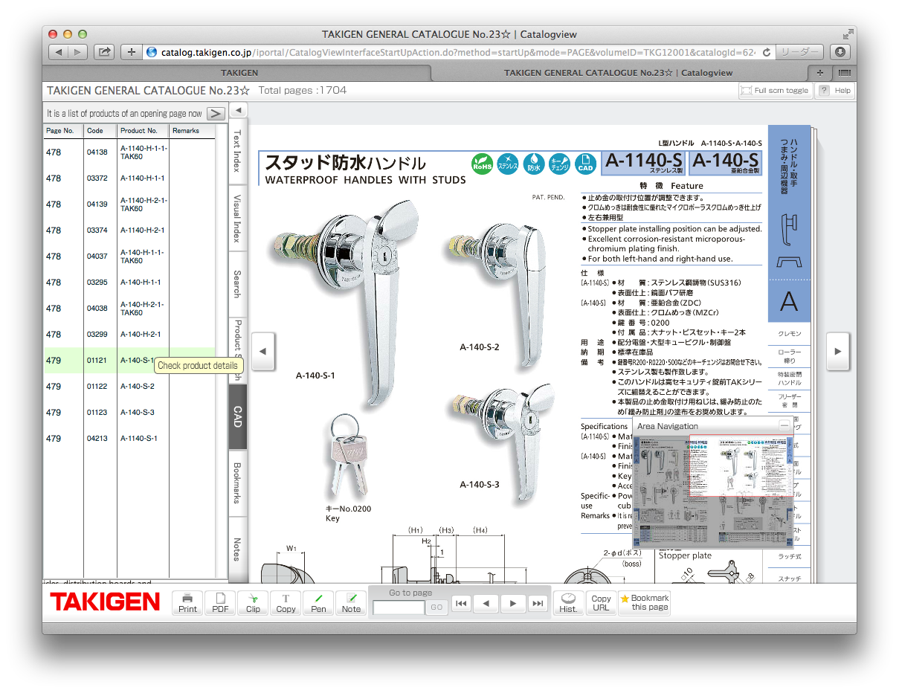Image resolution: width=899 pixels, height=693 pixels.
Task: Open the Help page
Action: coord(835,91)
